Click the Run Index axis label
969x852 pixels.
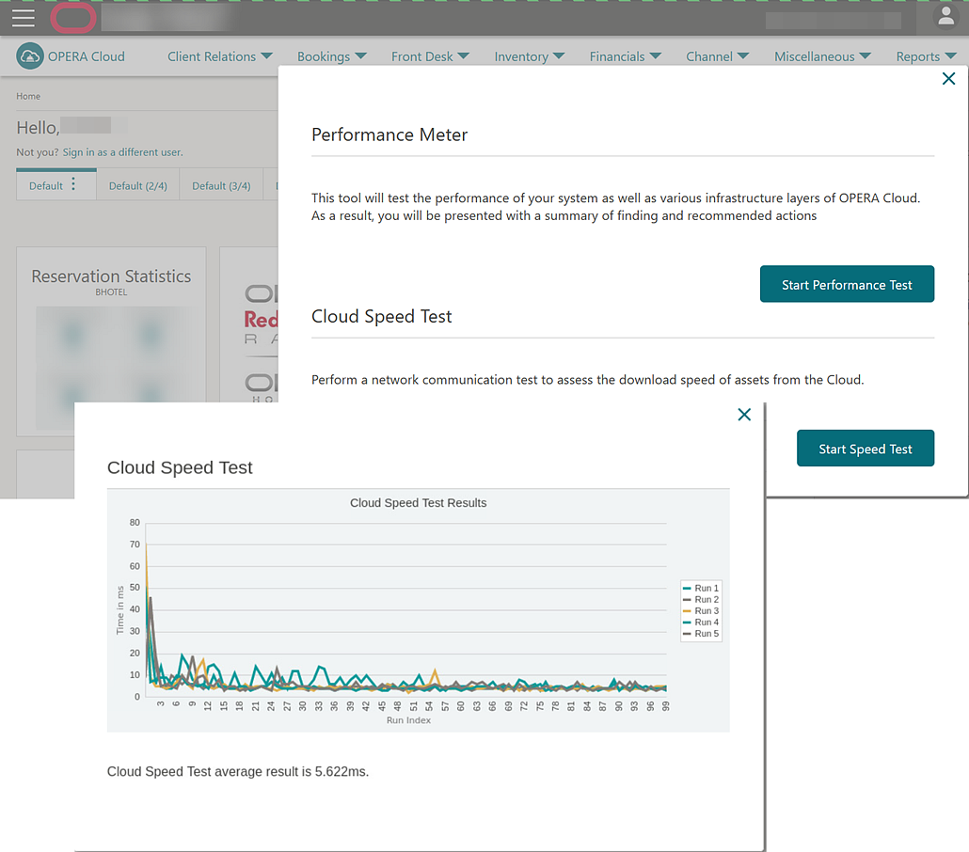(x=408, y=720)
